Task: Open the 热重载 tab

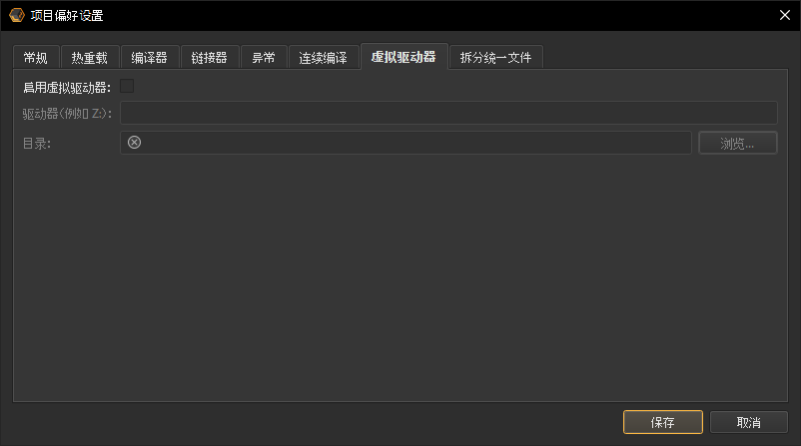Action: pyautogui.click(x=90, y=58)
